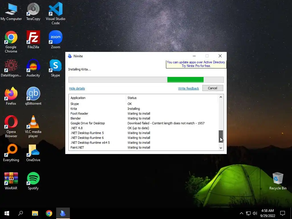Click Ninite taskbar button
292x219 pixels.
tap(63, 213)
